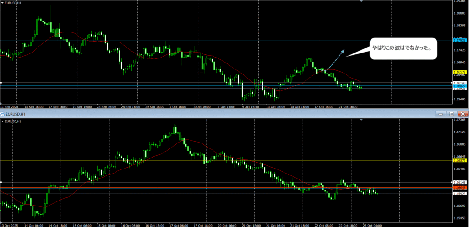
Task: Click the chart icon in EURUSD,H1 title bar
Action: point(2,113)
